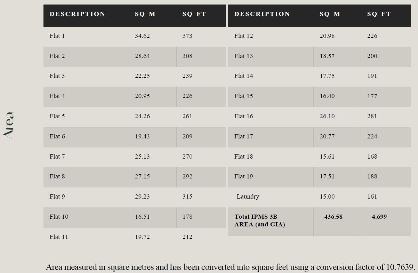Click the 4.699 total square feet value
Screen dimensions: 418x273
(379, 217)
